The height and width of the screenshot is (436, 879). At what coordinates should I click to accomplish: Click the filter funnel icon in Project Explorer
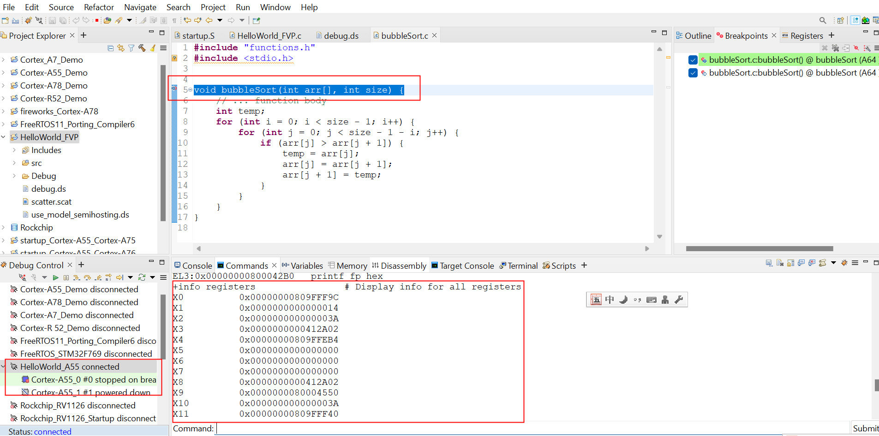point(131,48)
